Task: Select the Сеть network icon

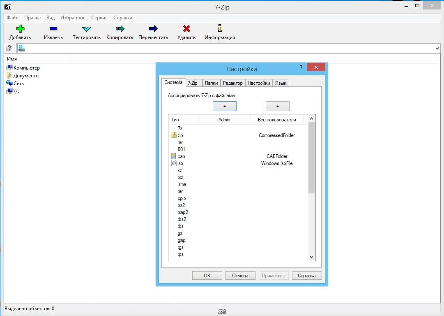Action: tap(9, 83)
